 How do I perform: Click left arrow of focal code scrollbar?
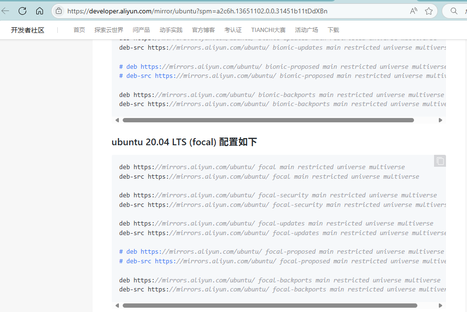click(x=117, y=305)
